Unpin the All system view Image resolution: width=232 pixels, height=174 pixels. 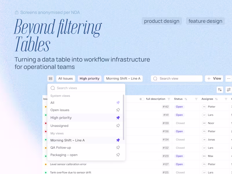click(118, 103)
